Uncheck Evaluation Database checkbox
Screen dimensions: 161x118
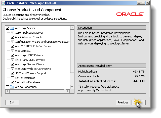click(x=13, y=82)
